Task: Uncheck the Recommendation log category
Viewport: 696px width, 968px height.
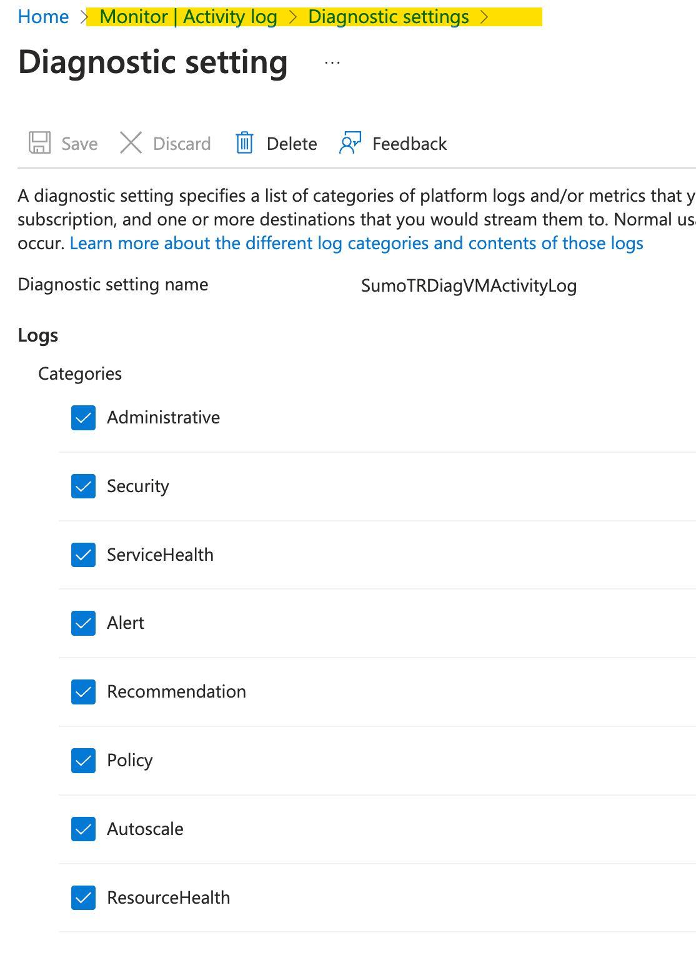Action: [83, 692]
